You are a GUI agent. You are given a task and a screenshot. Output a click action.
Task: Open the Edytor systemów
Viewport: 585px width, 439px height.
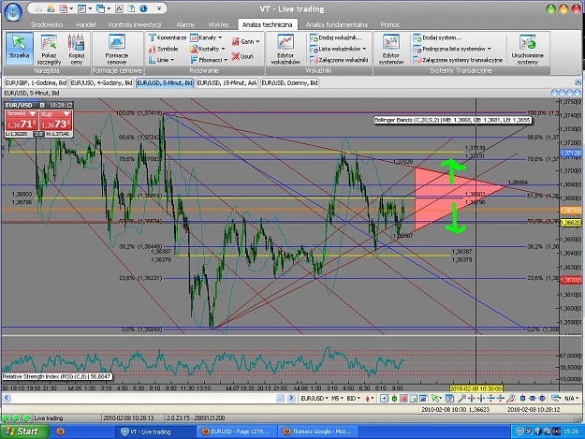click(391, 49)
